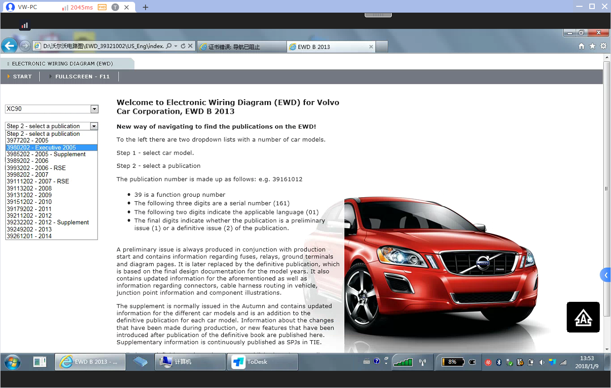Select publication 3977202 - 2005
Viewport: 611px width, 388px height.
[x=52, y=140]
